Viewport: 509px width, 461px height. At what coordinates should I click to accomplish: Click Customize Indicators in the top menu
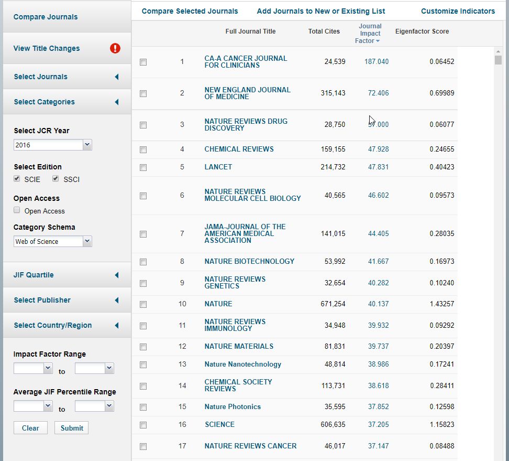(x=458, y=11)
